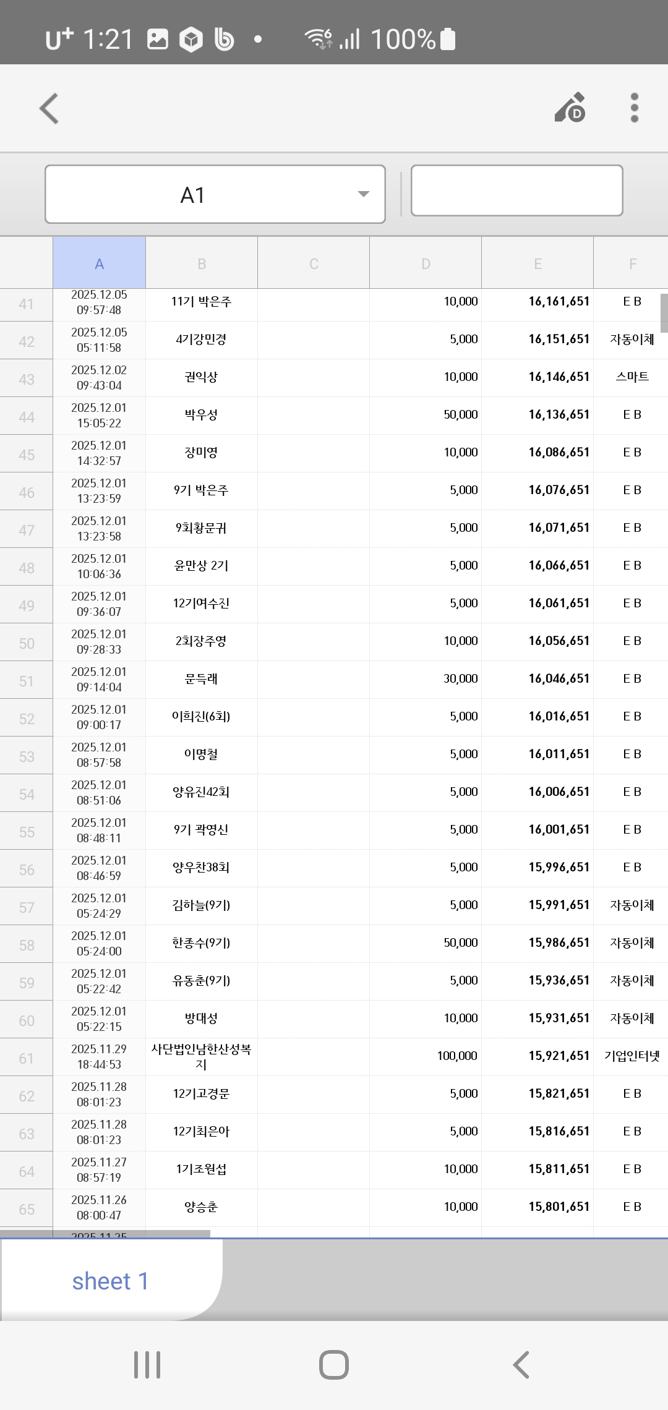
Task: Select column A header
Action: tap(99, 263)
